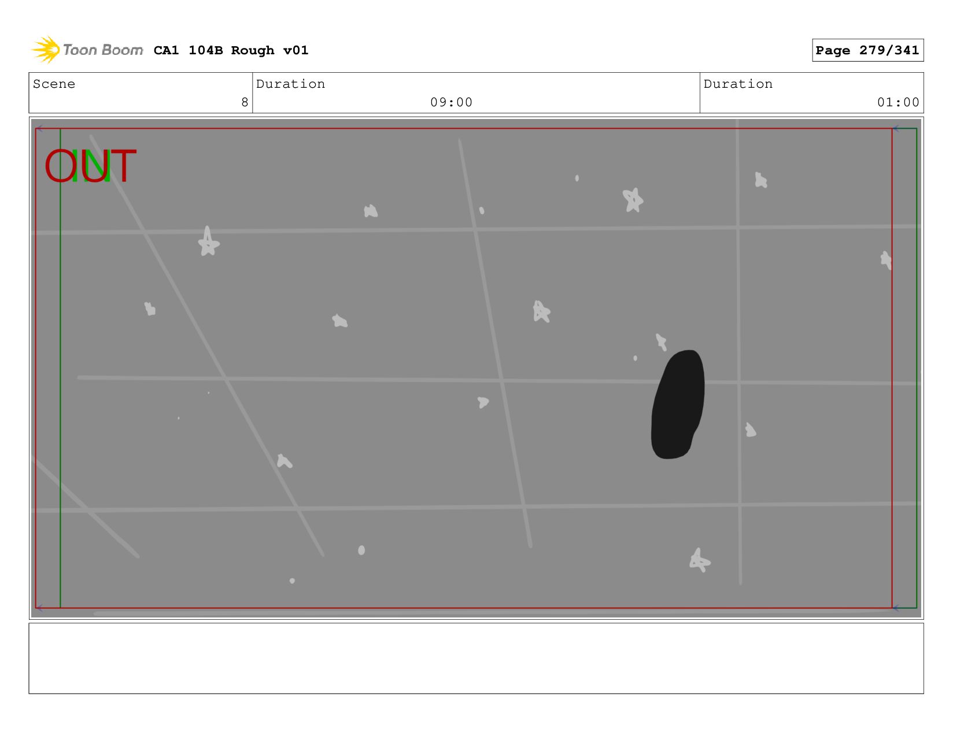Click the scene duration value '09:00'
Image resolution: width=953 pixels, height=737 pixels.
point(451,102)
